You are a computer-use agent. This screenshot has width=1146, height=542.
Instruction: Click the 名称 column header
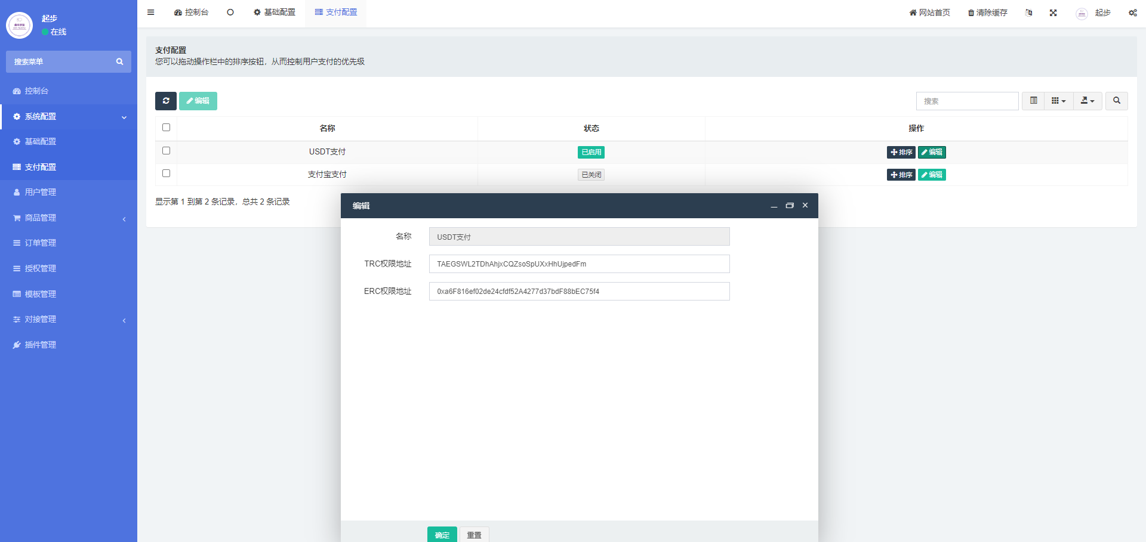[x=327, y=128]
